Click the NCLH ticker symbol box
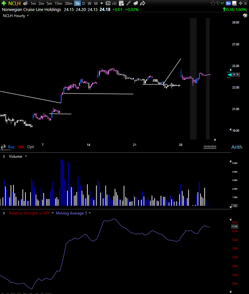The image size is (249, 294). pyautogui.click(x=14, y=3)
